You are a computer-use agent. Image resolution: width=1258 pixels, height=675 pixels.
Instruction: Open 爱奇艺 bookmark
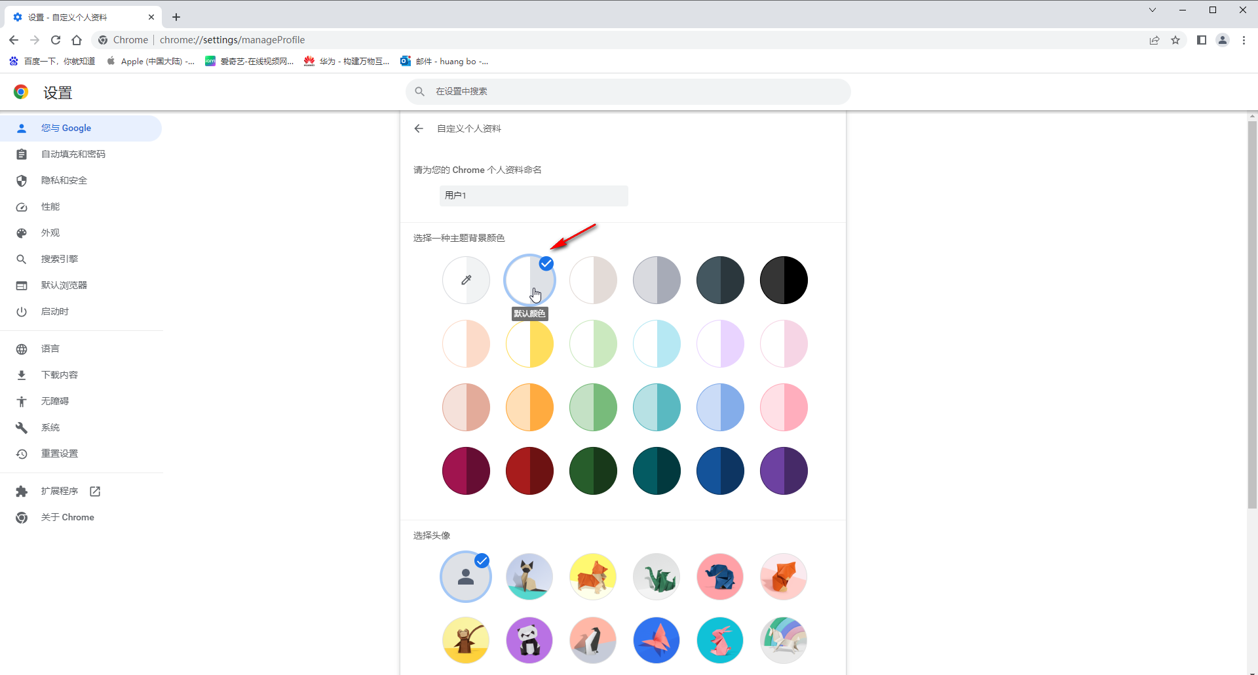click(249, 61)
